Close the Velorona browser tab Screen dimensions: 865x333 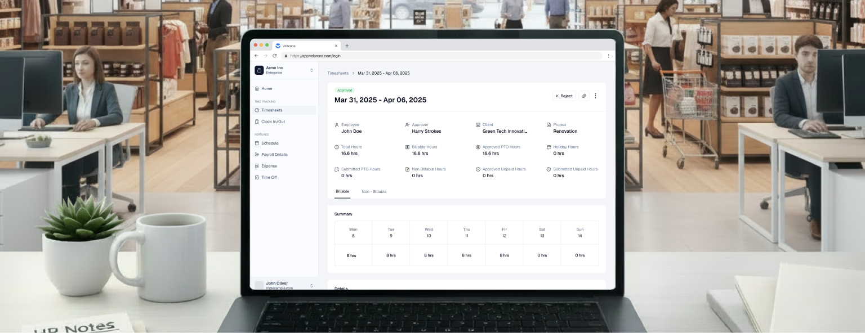coord(336,46)
